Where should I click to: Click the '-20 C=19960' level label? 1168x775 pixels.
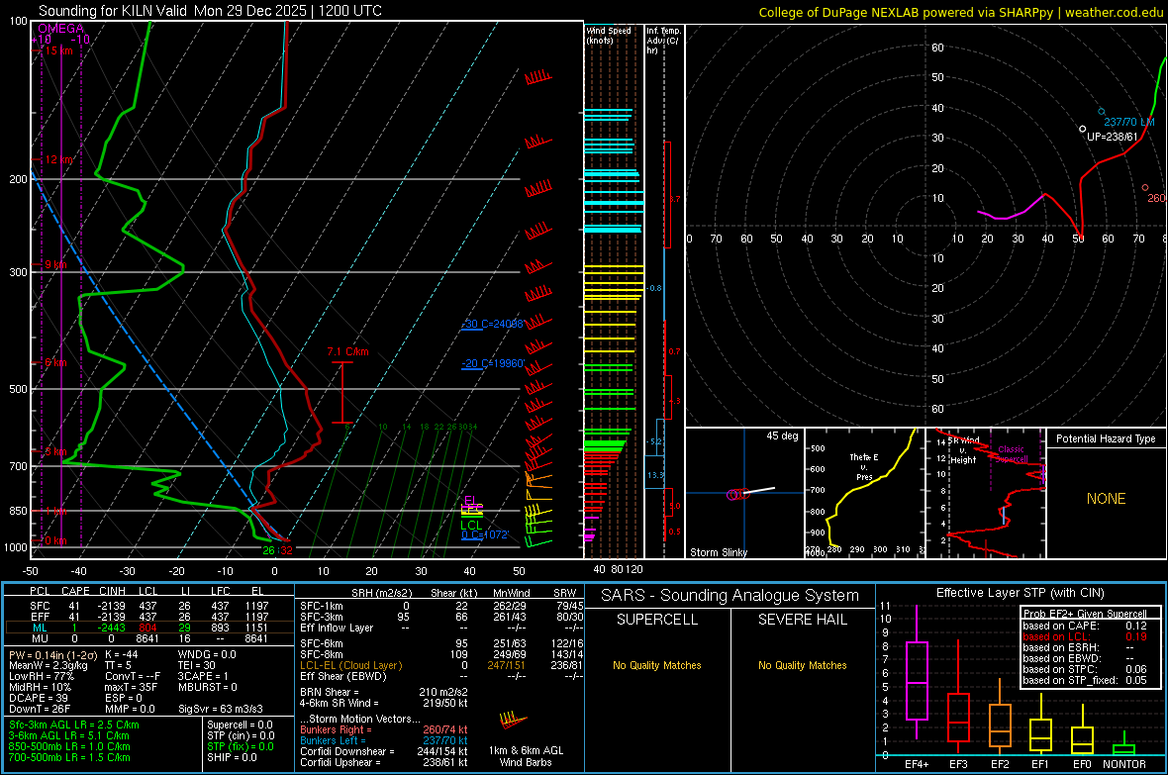click(x=492, y=363)
